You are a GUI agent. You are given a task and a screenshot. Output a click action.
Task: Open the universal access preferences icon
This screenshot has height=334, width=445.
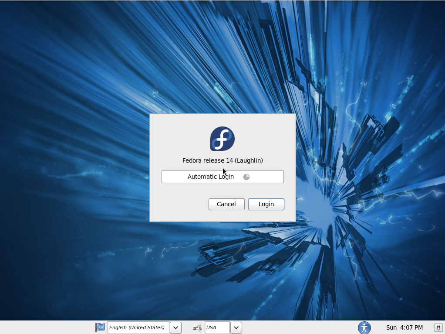point(364,327)
